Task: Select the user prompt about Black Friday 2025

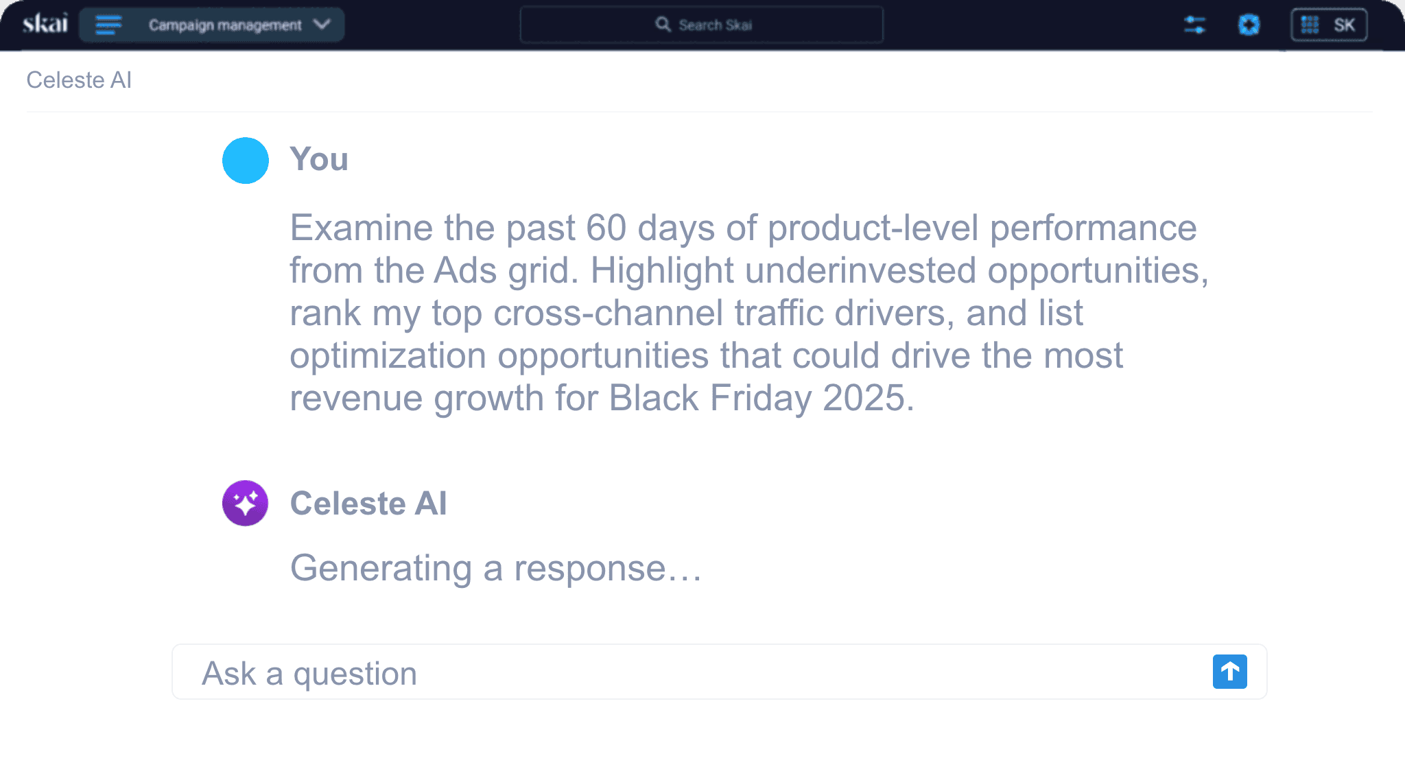Action: [x=748, y=312]
